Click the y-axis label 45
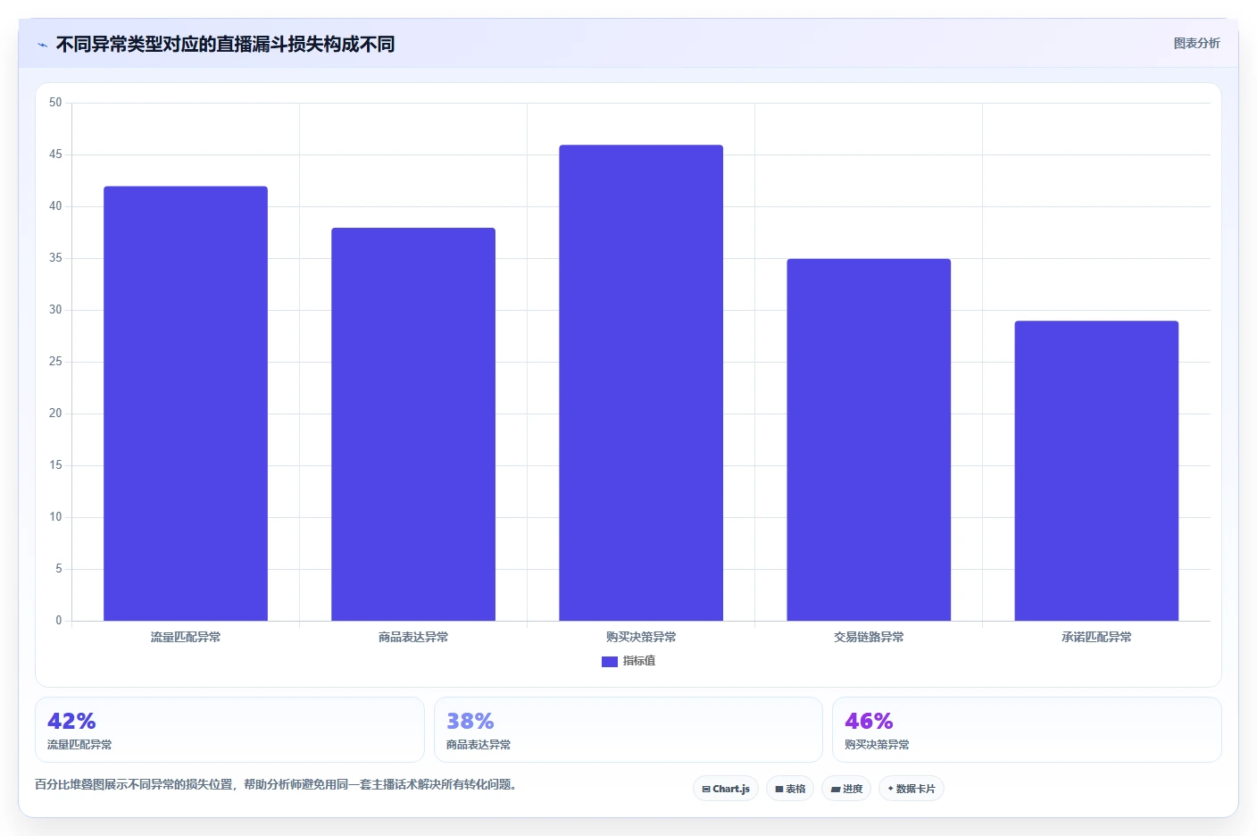The height and width of the screenshot is (836, 1257). pyautogui.click(x=55, y=155)
